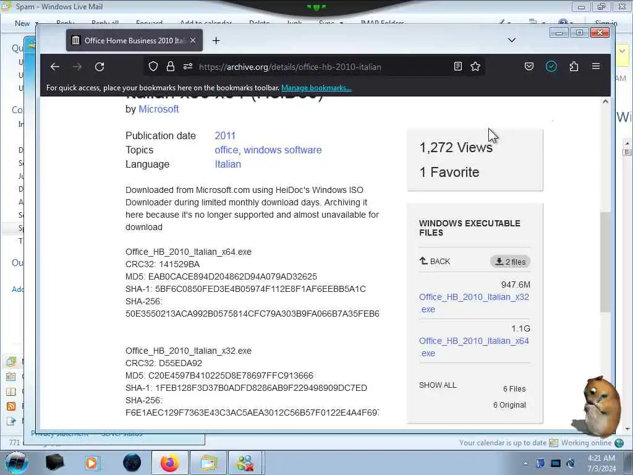Viewport: 633px width, 475px height.
Task: Open Manage bookmarks link
Action: [x=316, y=88]
